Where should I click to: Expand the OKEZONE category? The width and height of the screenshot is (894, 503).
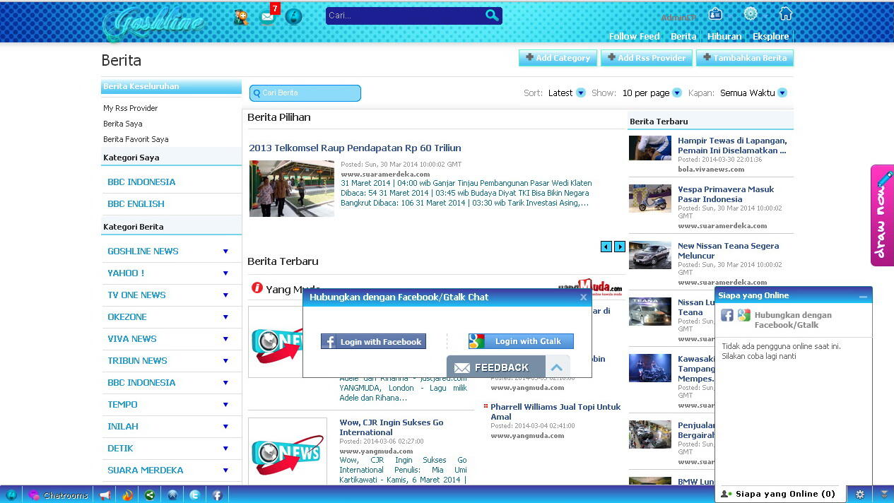tap(225, 316)
